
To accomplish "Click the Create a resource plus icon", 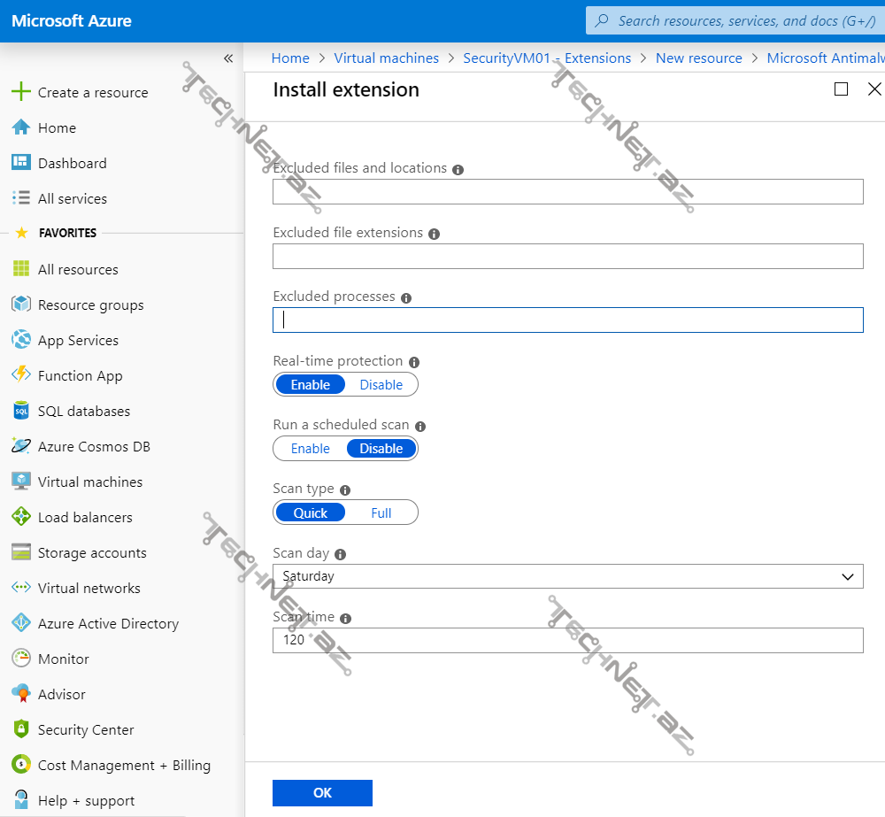I will [21, 92].
